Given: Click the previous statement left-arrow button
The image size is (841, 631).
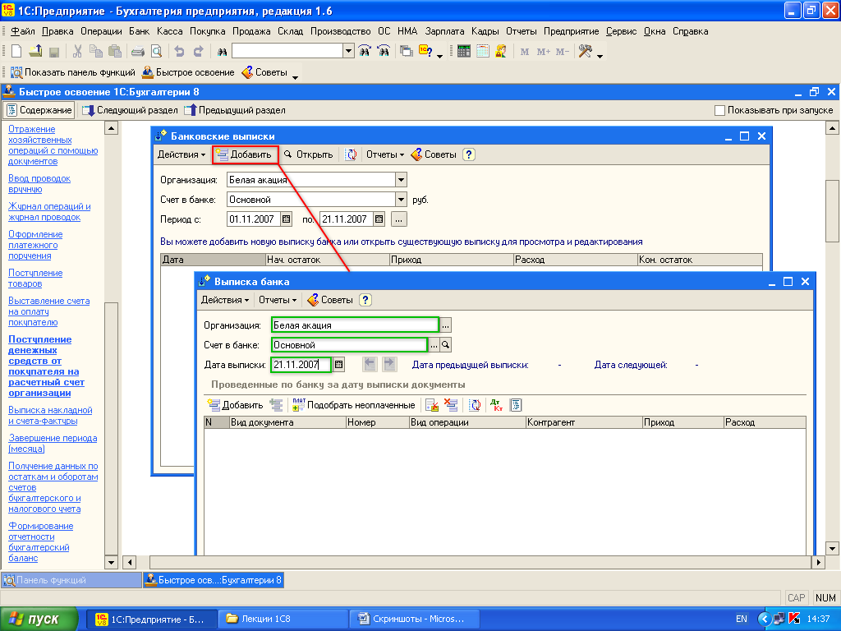Looking at the screenshot, I should (370, 364).
